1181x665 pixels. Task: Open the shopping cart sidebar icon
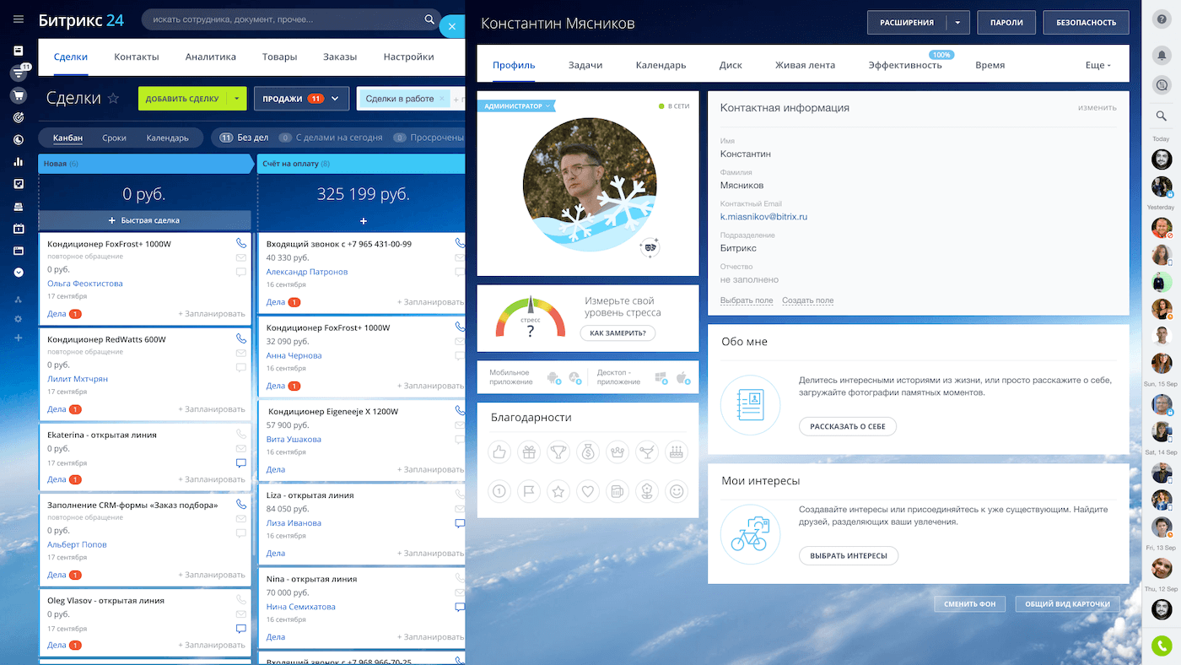19,95
